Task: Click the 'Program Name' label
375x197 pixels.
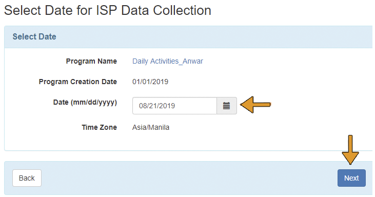Action: (x=91, y=61)
